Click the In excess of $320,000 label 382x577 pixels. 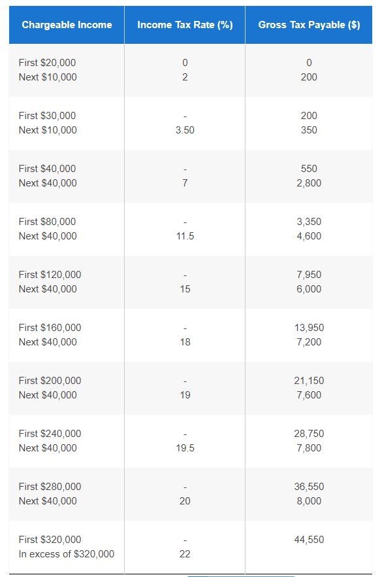click(x=67, y=554)
